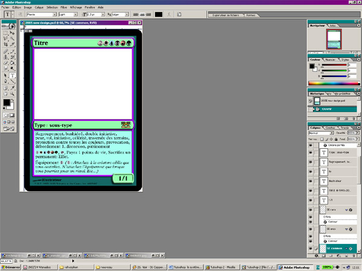Toggle lock transparent pixels in layers panel
The width and height of the screenshot is (362, 271).
(322, 139)
